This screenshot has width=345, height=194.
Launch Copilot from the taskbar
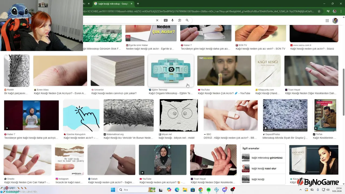point(169,190)
